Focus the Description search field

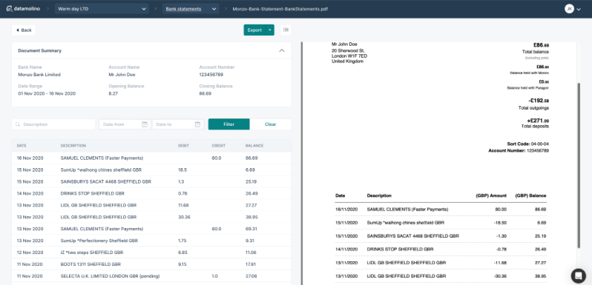point(53,124)
